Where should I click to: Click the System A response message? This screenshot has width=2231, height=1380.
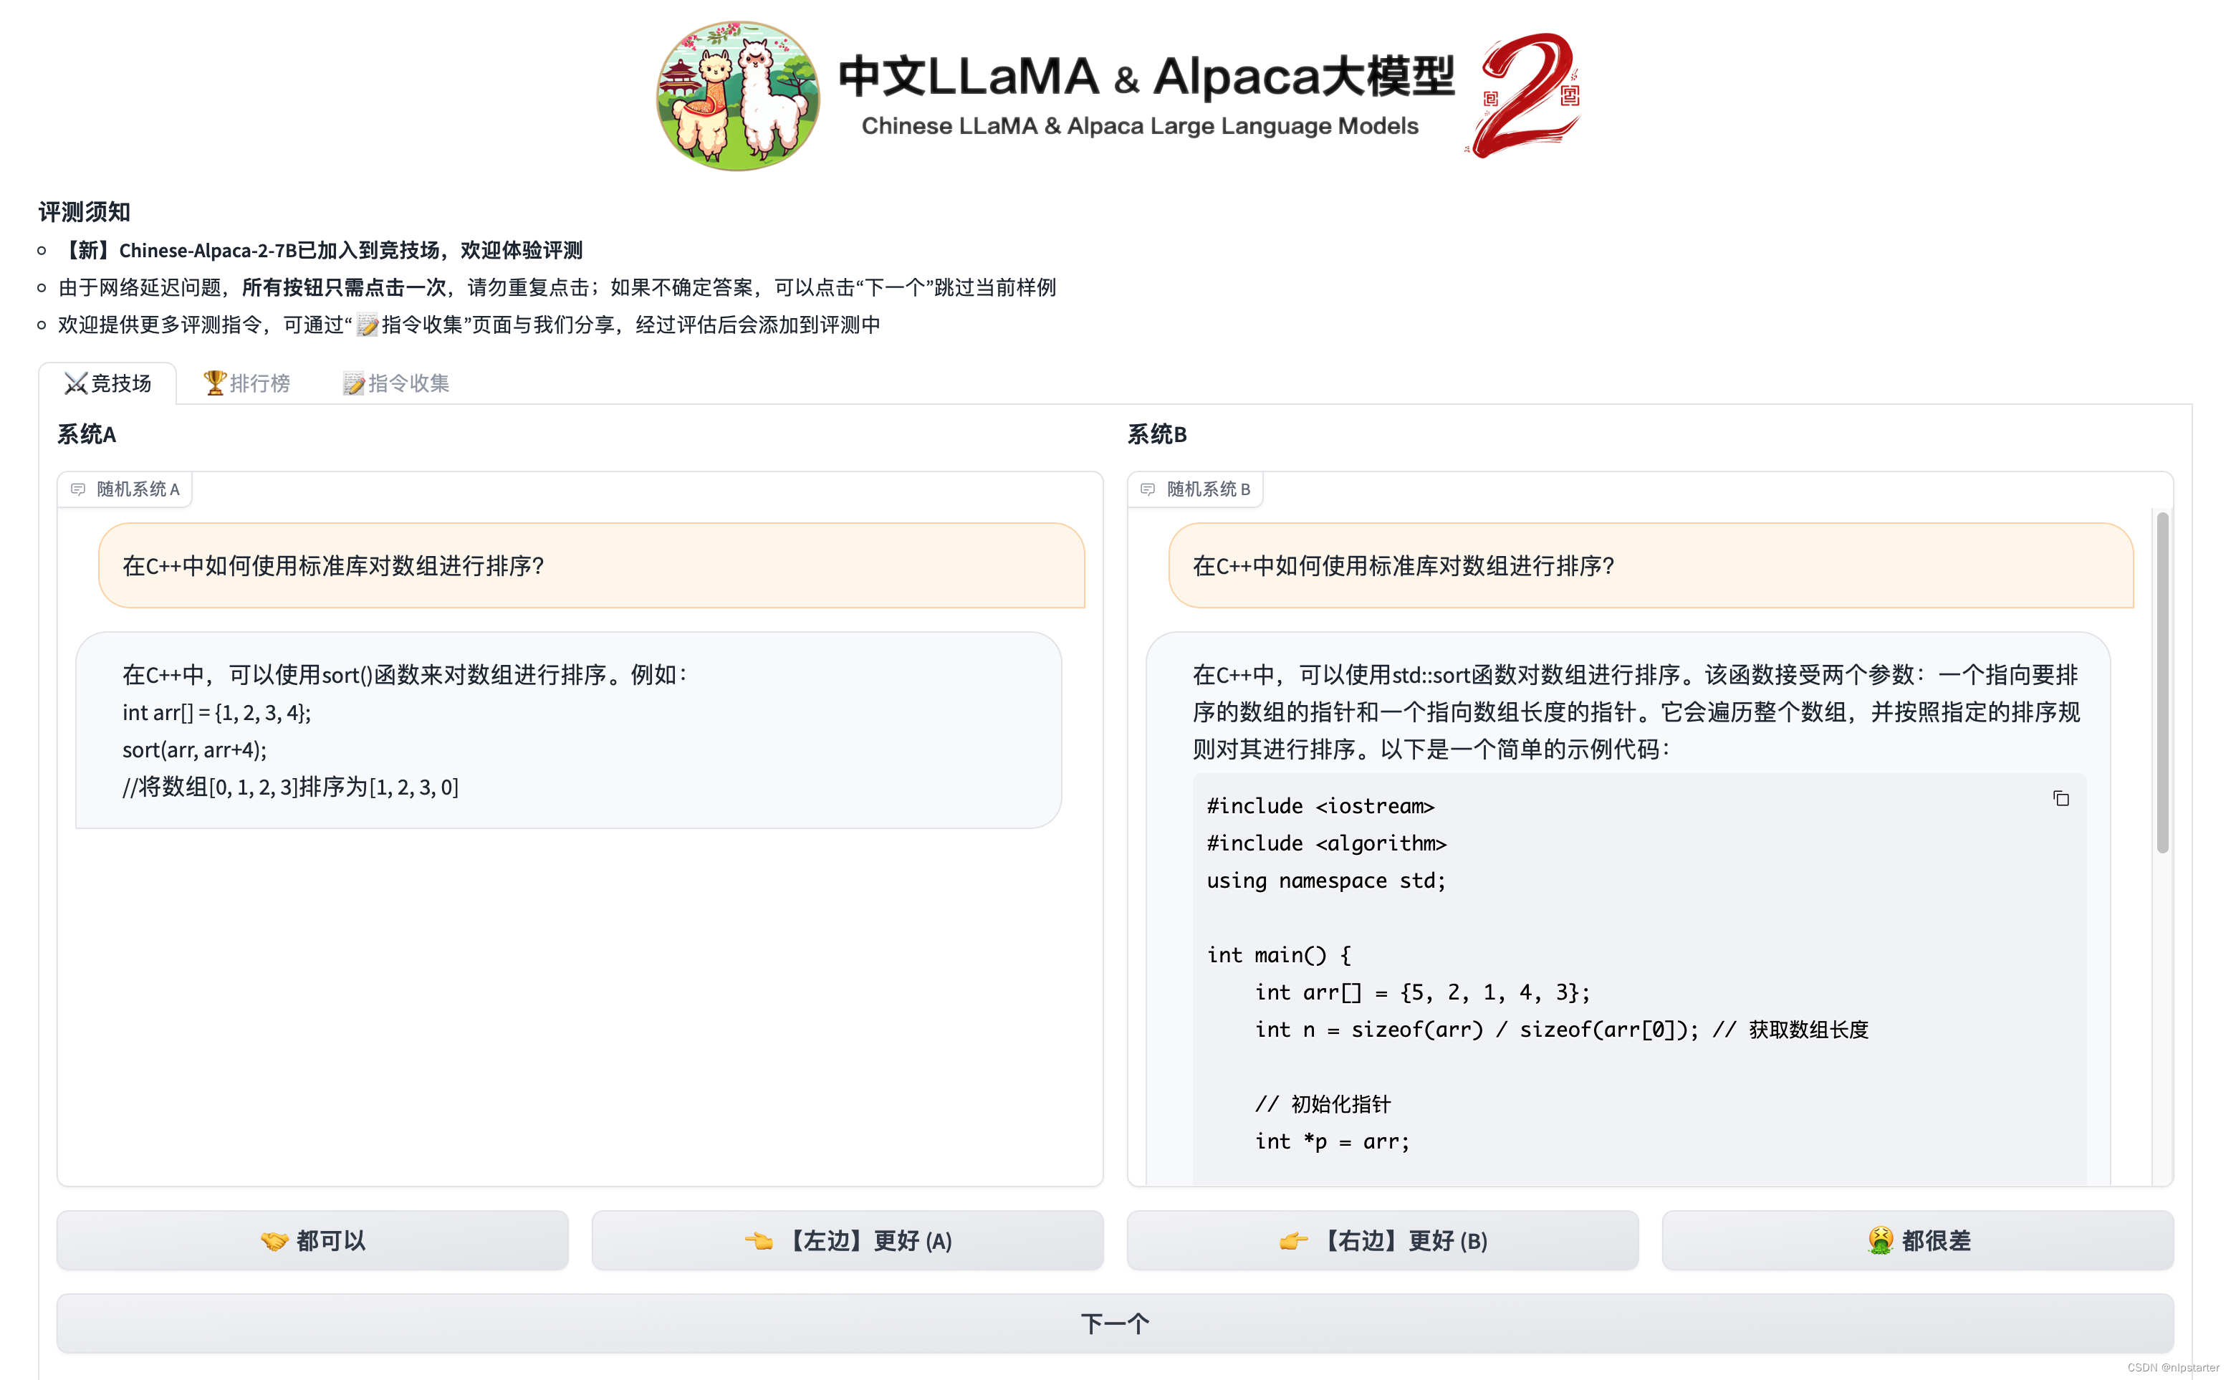pos(567,730)
